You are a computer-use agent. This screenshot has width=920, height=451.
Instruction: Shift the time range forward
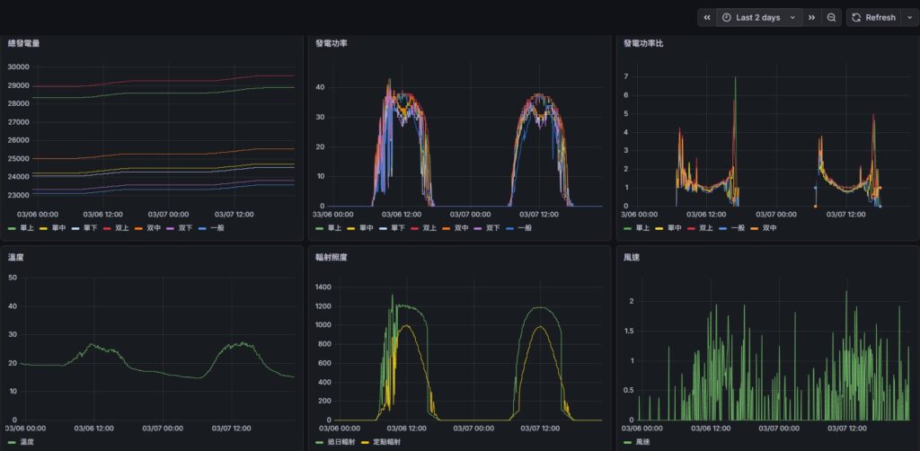tap(811, 17)
